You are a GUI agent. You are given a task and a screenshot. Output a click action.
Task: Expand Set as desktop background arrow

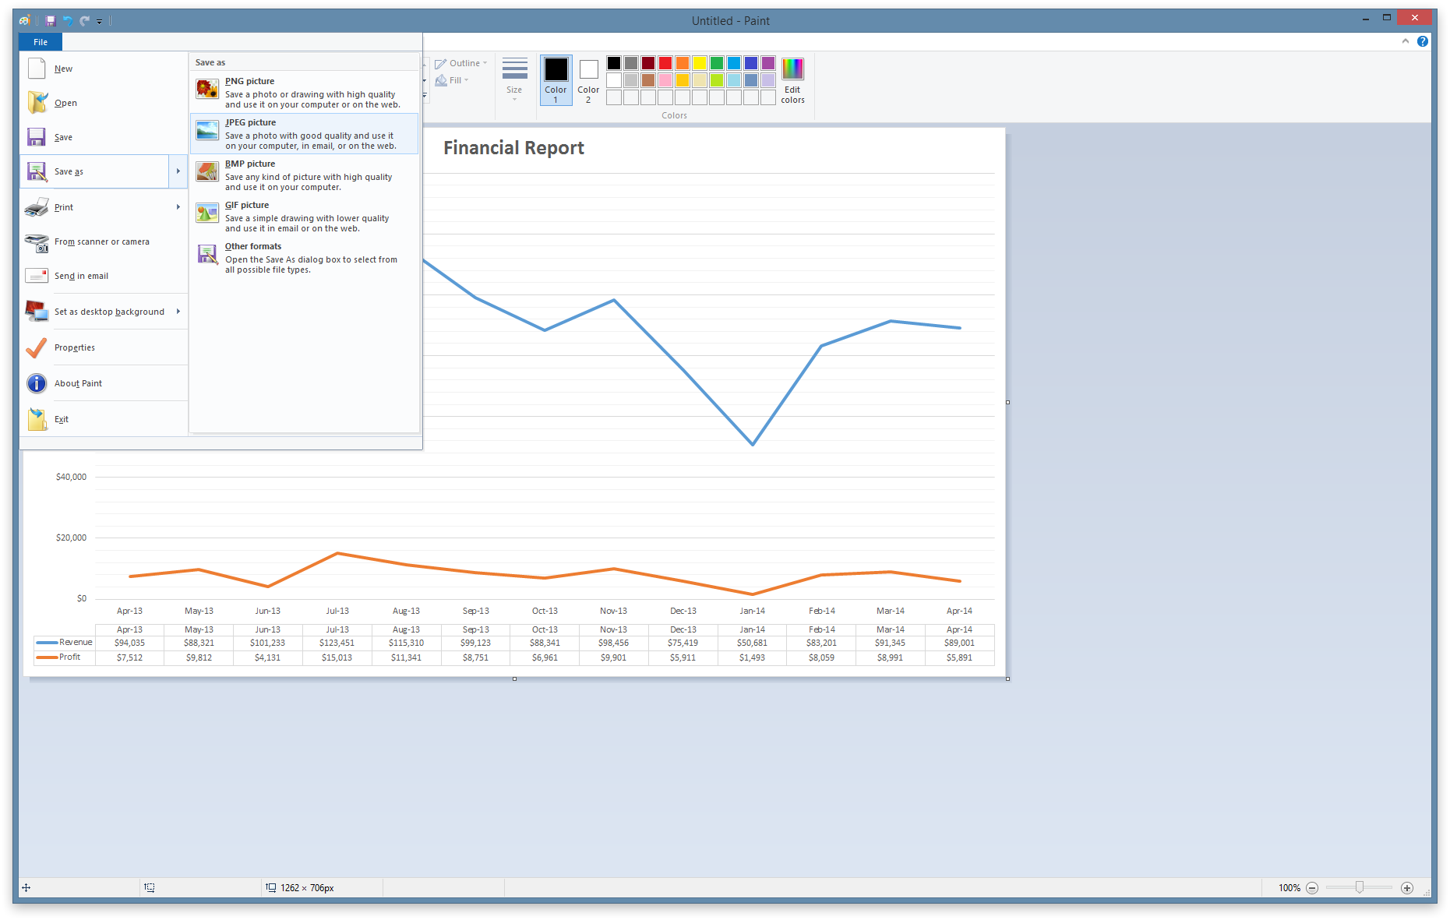click(x=178, y=312)
